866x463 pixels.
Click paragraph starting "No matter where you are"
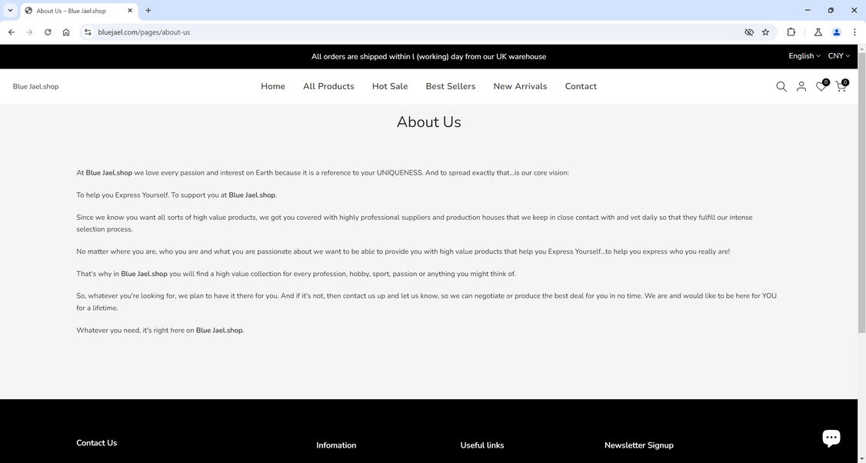click(x=403, y=251)
